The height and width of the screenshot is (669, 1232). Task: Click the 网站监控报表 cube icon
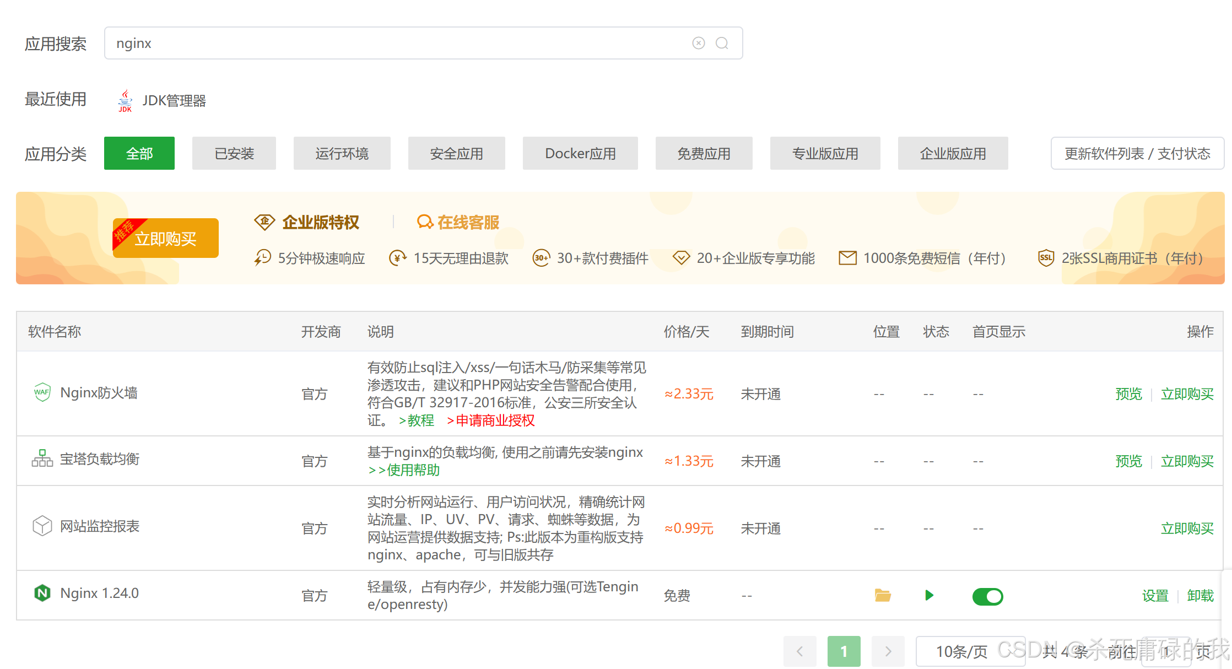coord(42,526)
